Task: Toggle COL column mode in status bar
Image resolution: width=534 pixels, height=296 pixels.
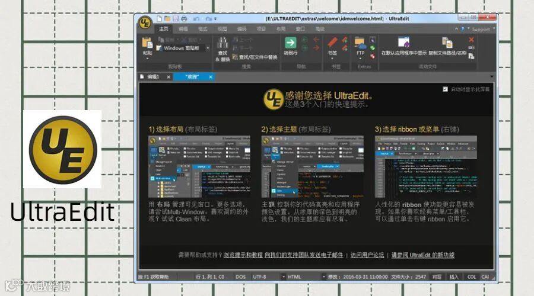Action: (472, 277)
